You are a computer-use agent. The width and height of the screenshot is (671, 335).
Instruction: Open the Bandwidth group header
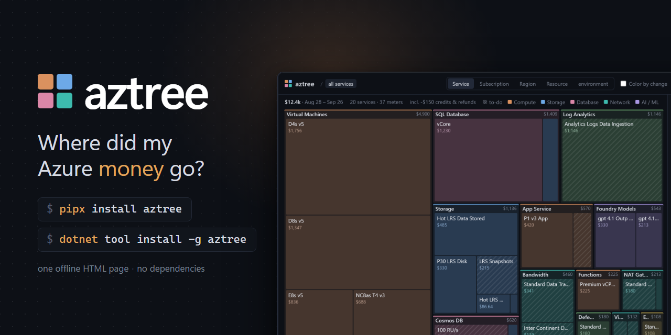pos(547,274)
